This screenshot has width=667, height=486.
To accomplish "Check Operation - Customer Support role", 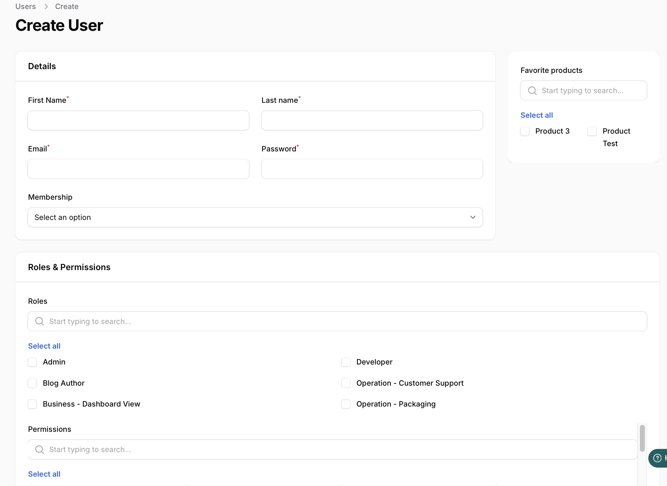I will [x=346, y=383].
